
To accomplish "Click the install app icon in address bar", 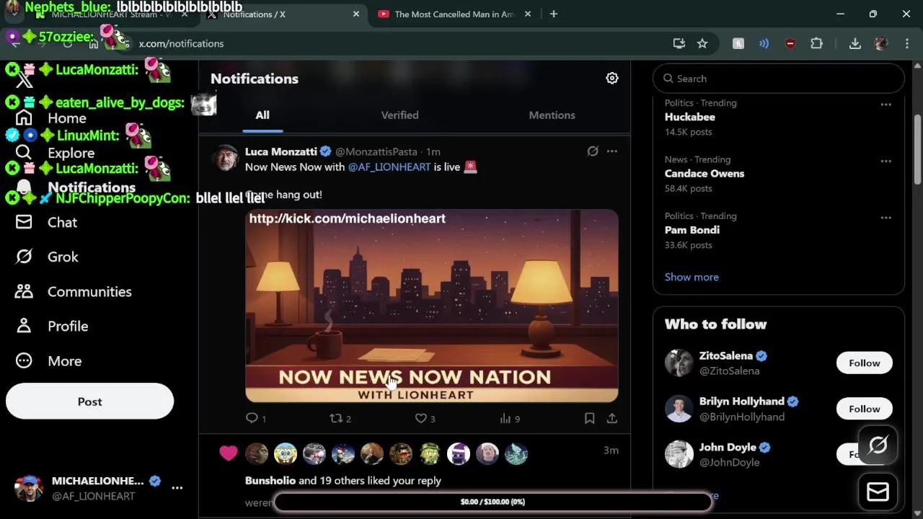I will pos(679,43).
